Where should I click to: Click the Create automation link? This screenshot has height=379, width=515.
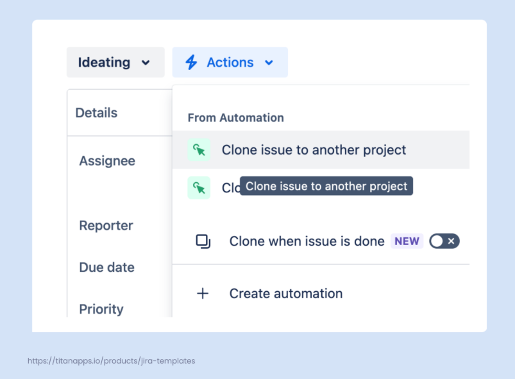(285, 294)
